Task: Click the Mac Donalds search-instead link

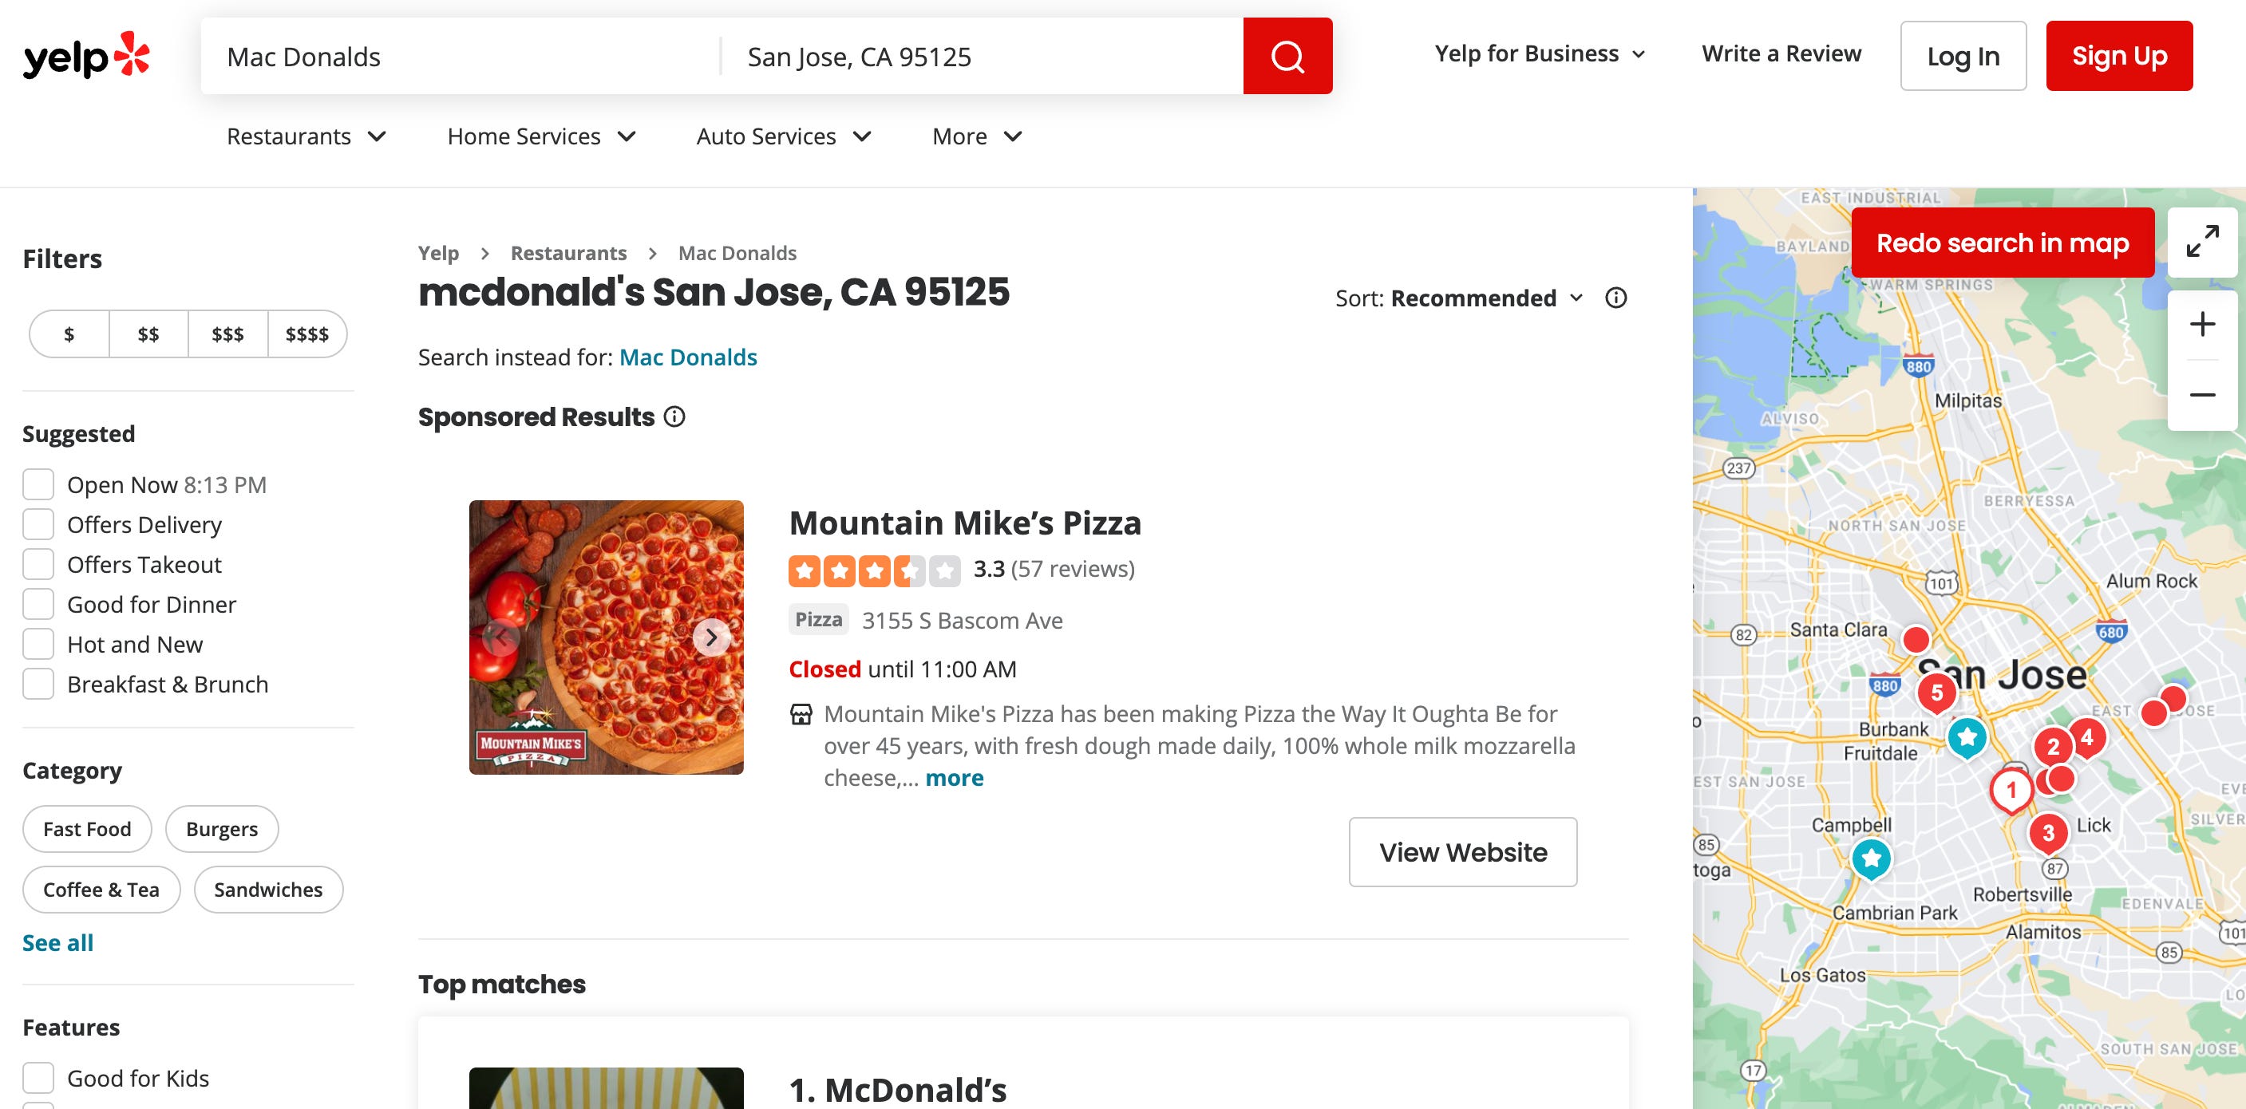Action: pos(687,357)
